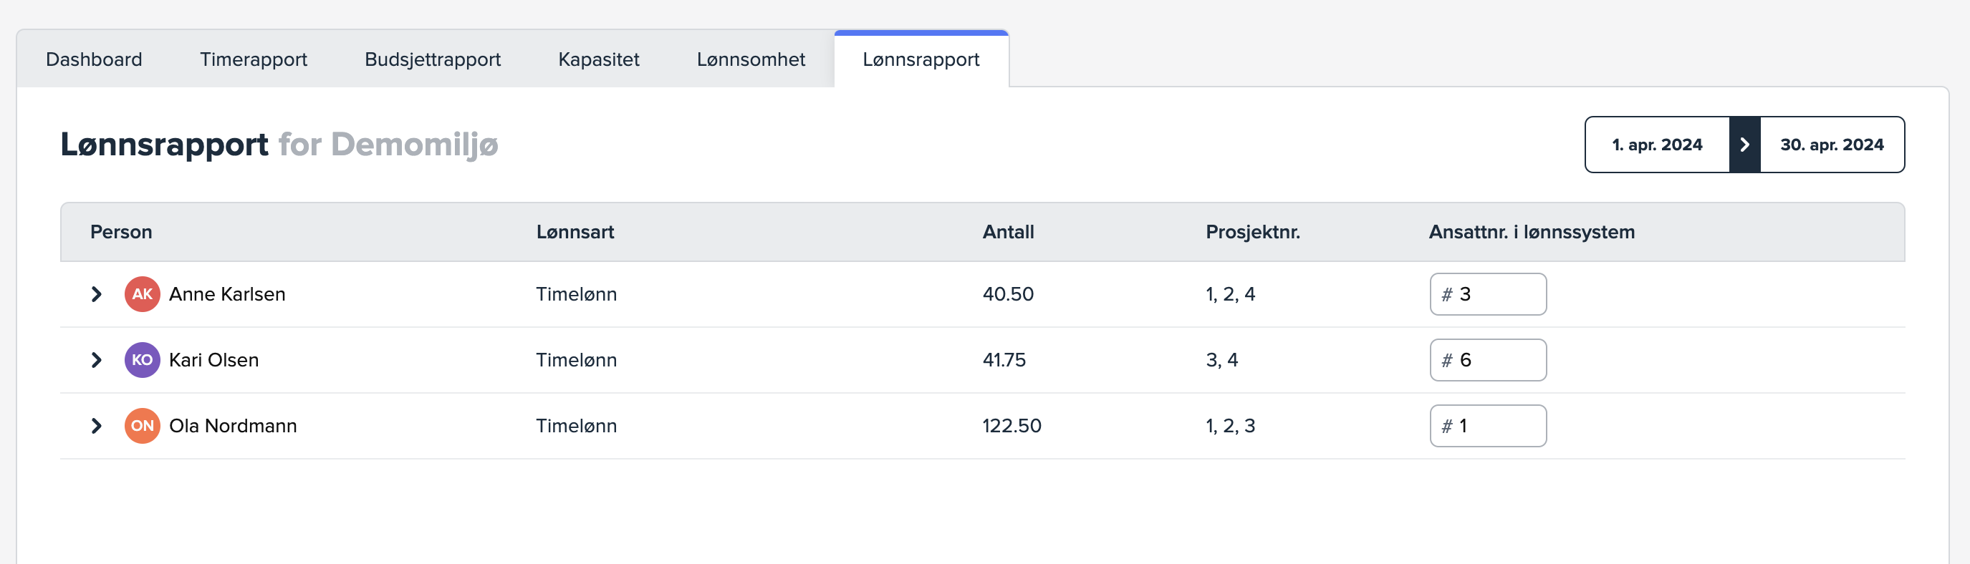Go to the Budsjettrapport tab
The image size is (1970, 564).
[432, 59]
